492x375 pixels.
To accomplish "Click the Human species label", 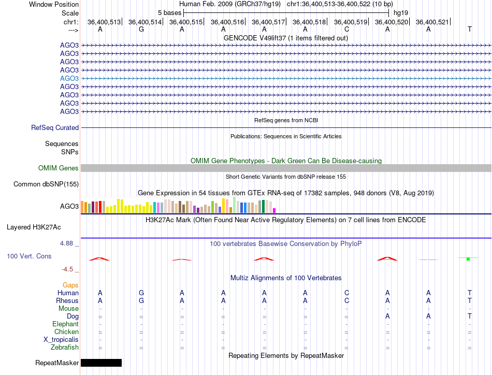I will [x=68, y=293].
